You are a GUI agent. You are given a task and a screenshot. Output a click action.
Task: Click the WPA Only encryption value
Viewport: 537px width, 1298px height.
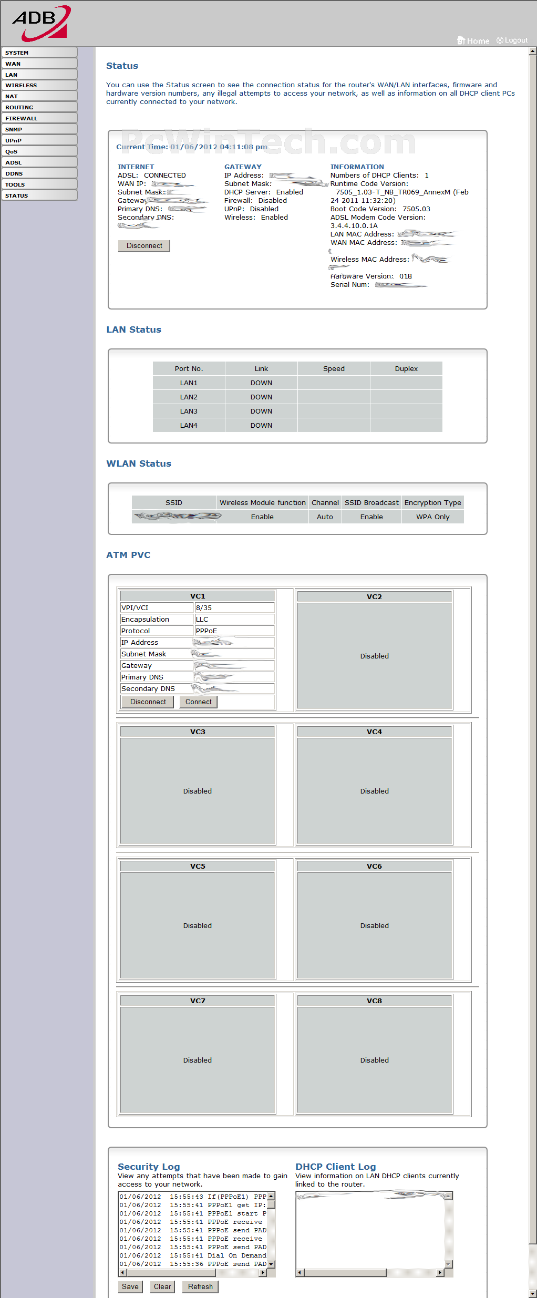coord(433,517)
